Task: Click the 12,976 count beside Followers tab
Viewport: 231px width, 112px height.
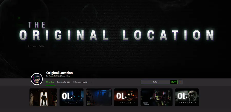Action: [85, 82]
